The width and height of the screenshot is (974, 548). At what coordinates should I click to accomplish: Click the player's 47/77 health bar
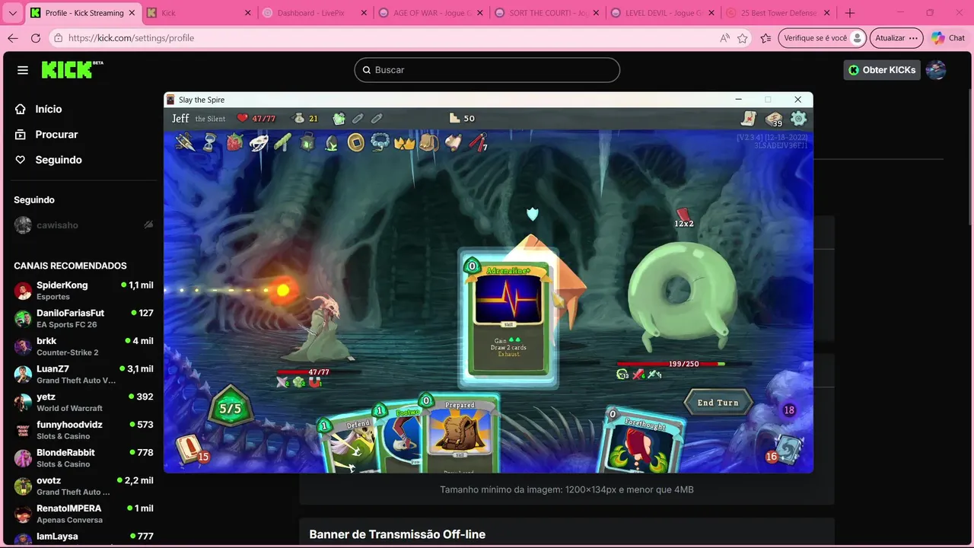[318, 372]
